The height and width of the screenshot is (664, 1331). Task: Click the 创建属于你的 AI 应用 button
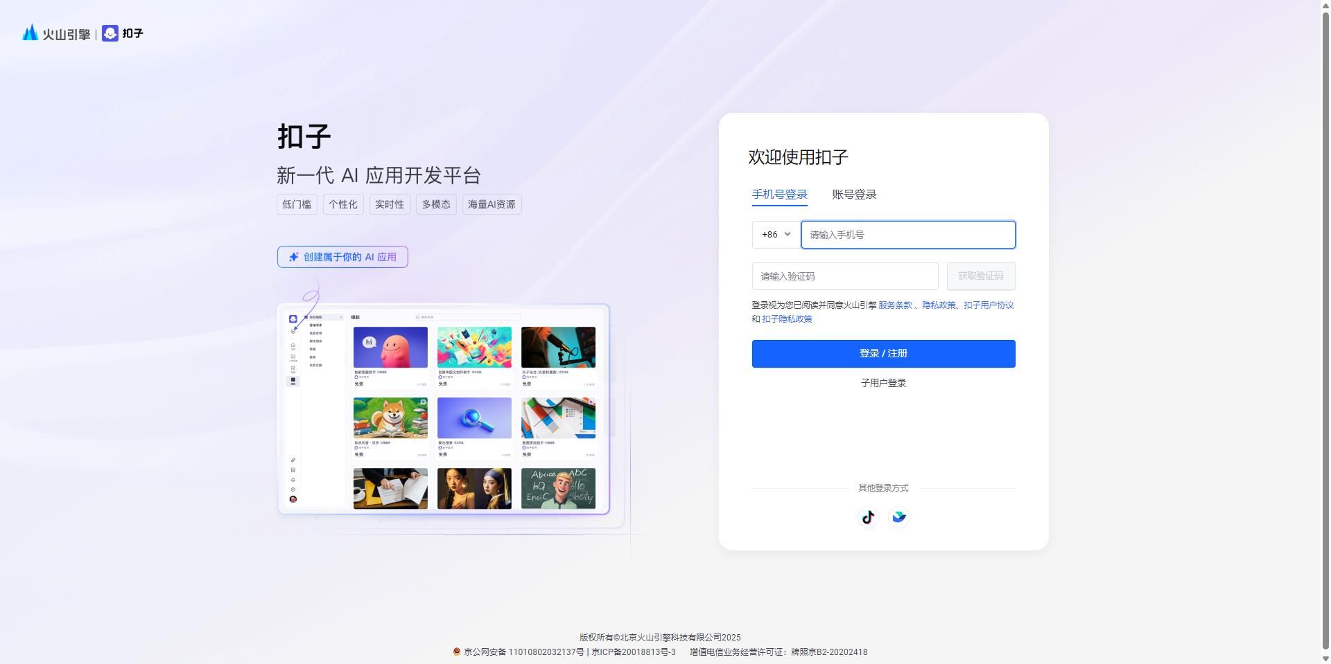click(342, 257)
